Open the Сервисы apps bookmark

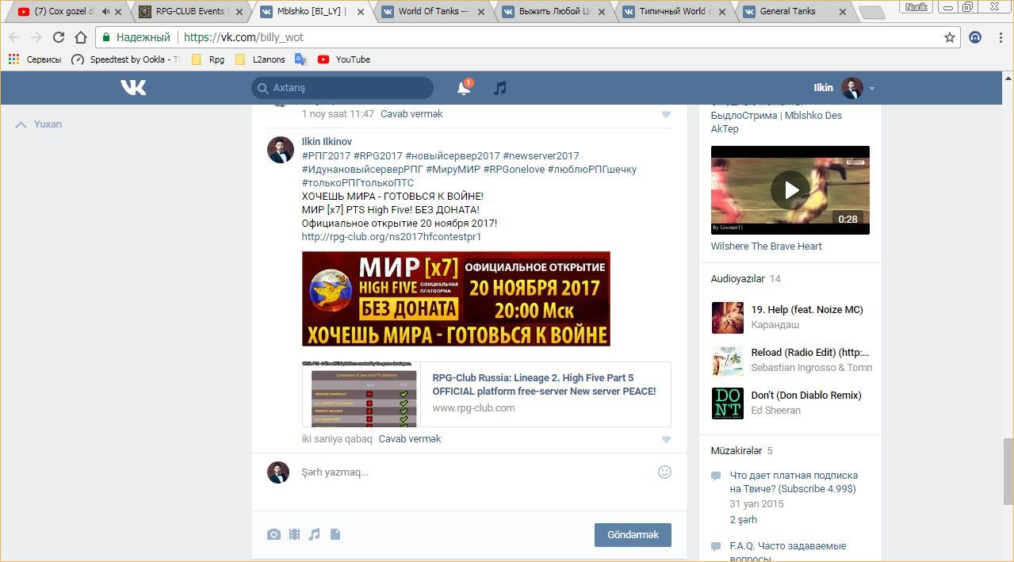tap(35, 59)
